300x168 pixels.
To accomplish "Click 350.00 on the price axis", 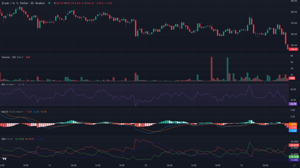I will 293,45.
